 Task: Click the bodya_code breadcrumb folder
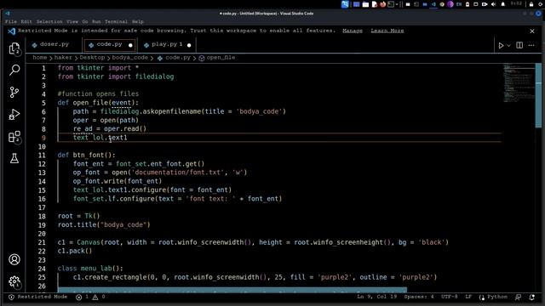(130, 58)
